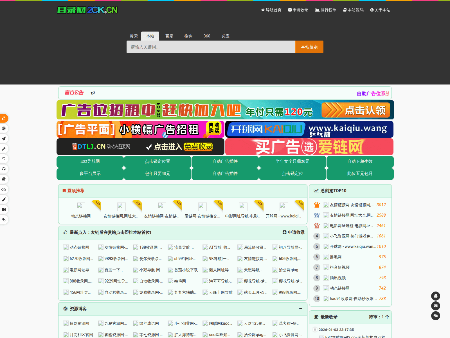This screenshot has height=338, width=450.
Task: Click the 申请收录 link in 最新点入 header
Action: pyautogui.click(x=294, y=232)
